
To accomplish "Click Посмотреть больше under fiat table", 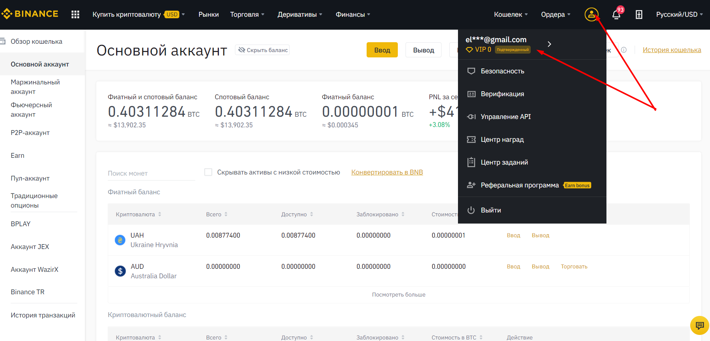I will pyautogui.click(x=399, y=295).
